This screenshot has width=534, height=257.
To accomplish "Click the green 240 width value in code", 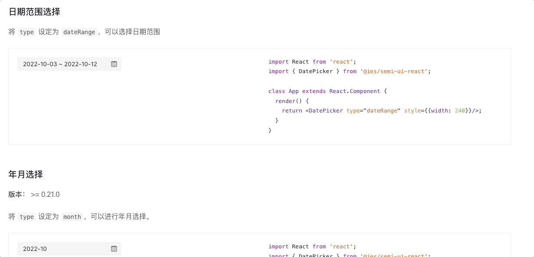I will (x=459, y=110).
